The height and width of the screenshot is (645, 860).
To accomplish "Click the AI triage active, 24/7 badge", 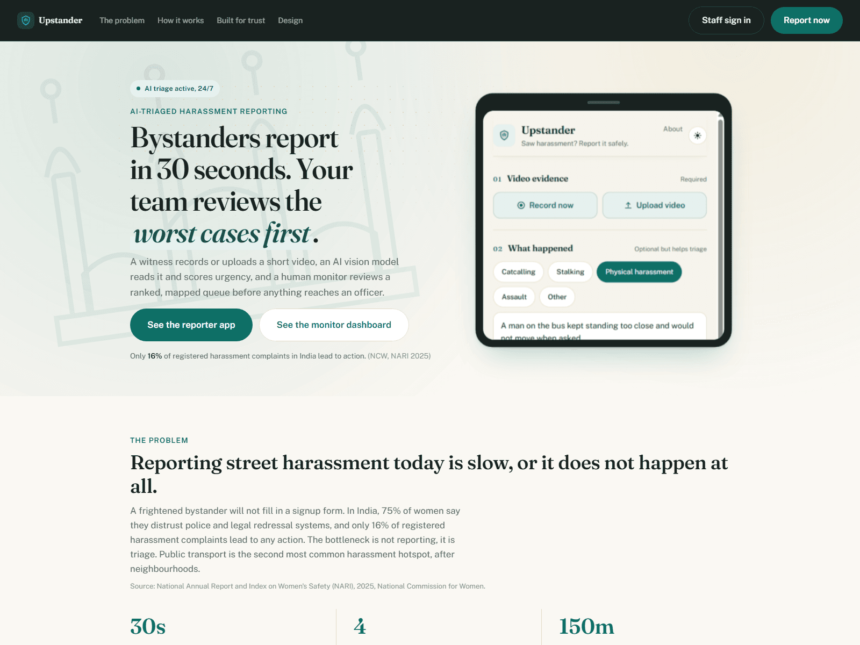I will click(x=175, y=89).
